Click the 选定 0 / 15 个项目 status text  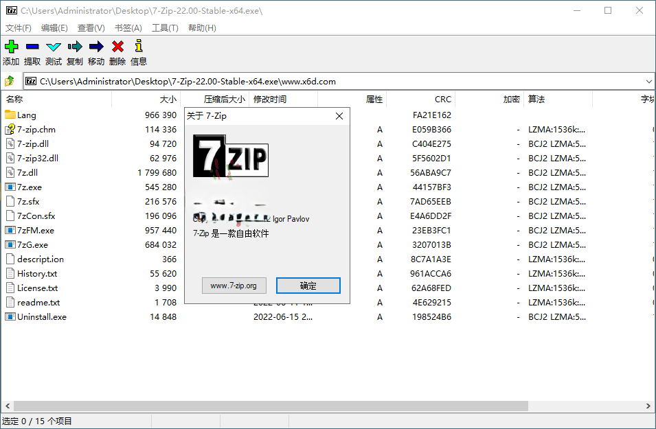click(x=37, y=421)
